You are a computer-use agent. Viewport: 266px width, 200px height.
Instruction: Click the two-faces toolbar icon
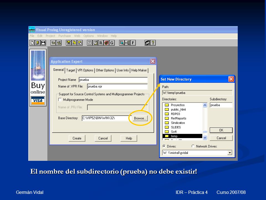(147, 43)
